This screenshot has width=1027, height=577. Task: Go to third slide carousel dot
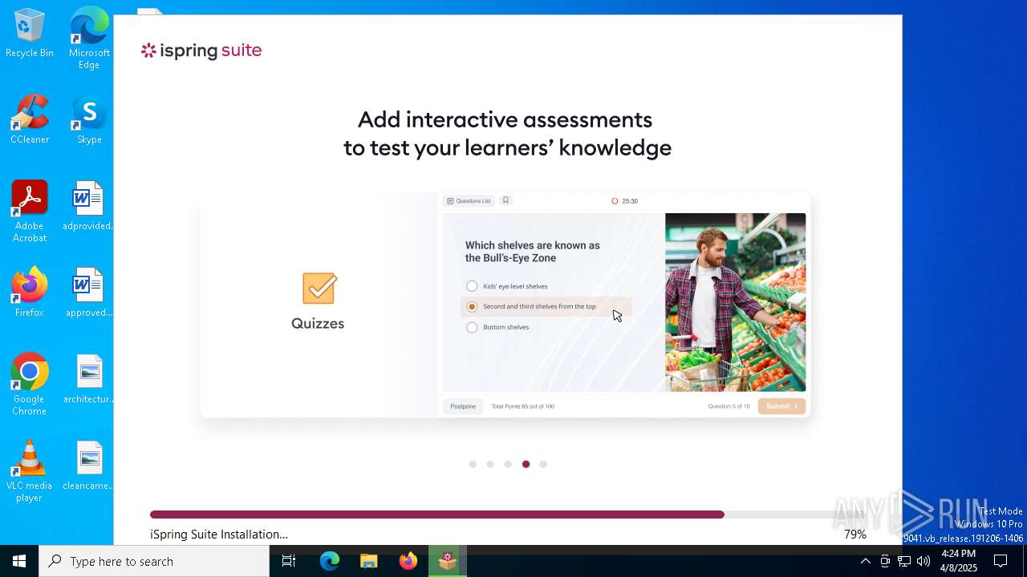508,464
